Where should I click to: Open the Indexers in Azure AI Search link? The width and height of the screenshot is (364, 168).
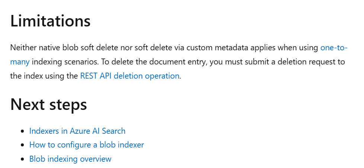click(x=77, y=131)
